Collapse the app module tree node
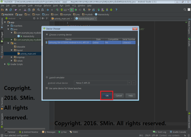The width and height of the screenshot is (191, 137). 5,22
